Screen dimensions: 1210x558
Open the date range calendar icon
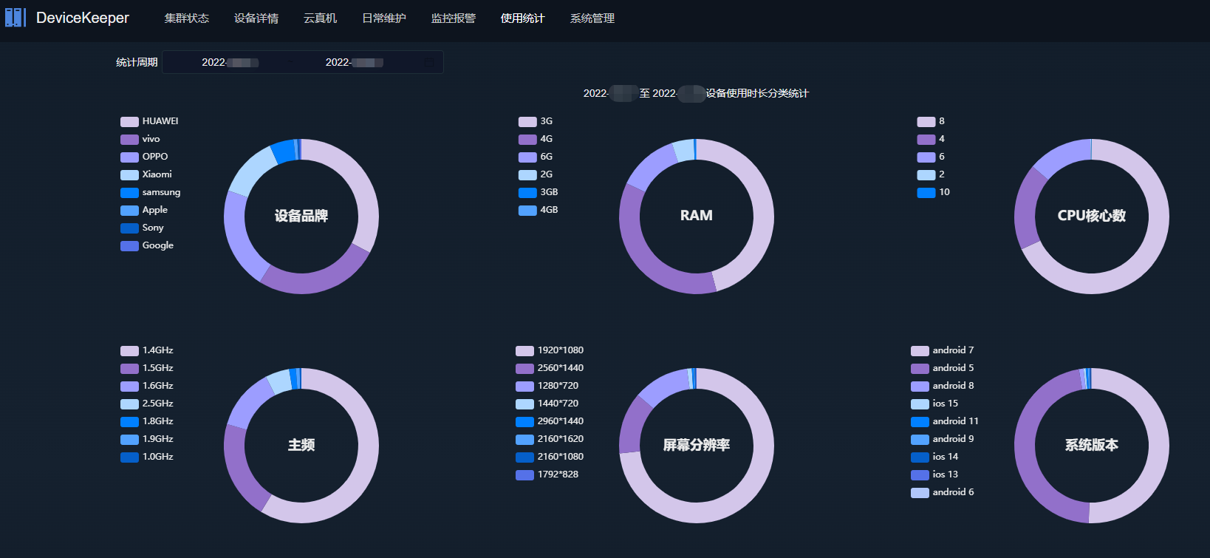(428, 63)
